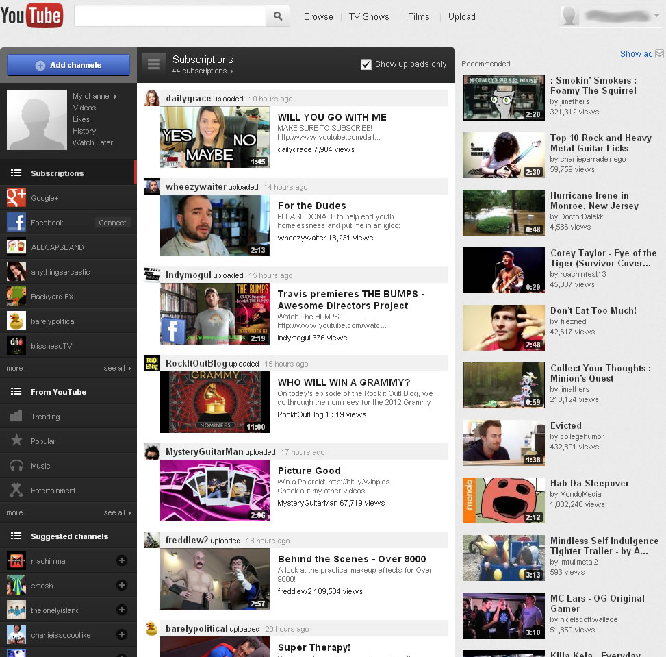The width and height of the screenshot is (666, 657).
Task: Open Behind the Scenes Over 9000 thumbnail
Action: (x=214, y=579)
